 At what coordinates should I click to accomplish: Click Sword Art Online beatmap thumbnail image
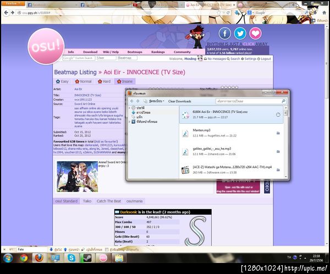(x=78, y=177)
